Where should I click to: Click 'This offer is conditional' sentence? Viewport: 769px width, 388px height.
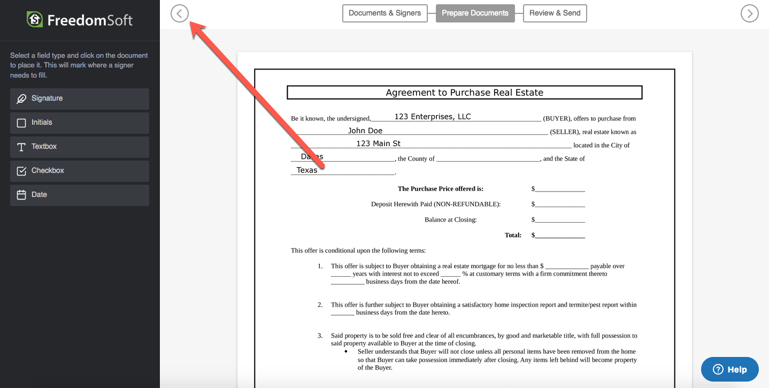click(x=358, y=250)
